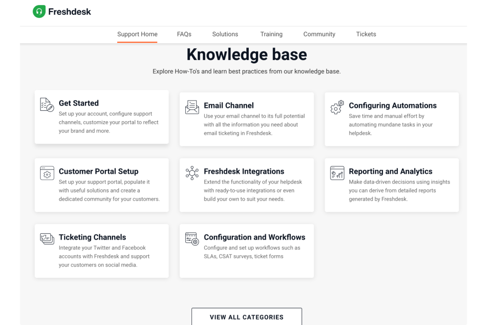The width and height of the screenshot is (487, 325).
Task: Click the Email Channel envelope icon
Action: 192,107
